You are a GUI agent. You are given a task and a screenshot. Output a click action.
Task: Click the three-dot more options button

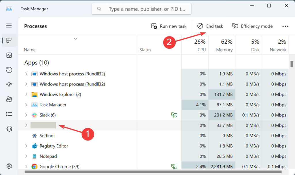(x=285, y=26)
